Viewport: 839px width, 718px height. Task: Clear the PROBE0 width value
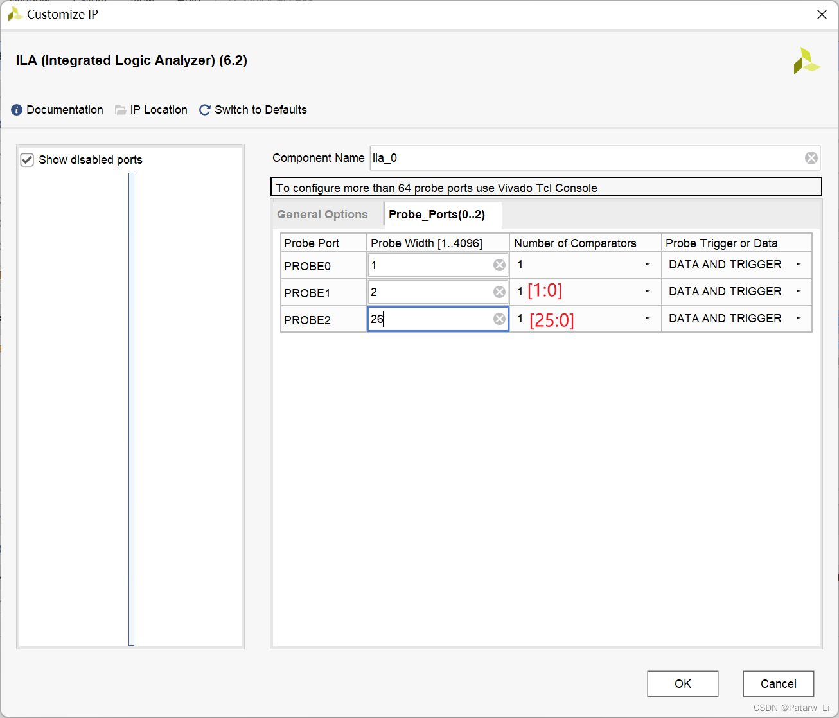pyautogui.click(x=499, y=265)
